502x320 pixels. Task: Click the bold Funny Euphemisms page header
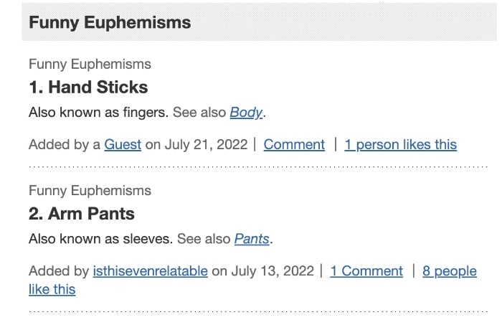[110, 22]
